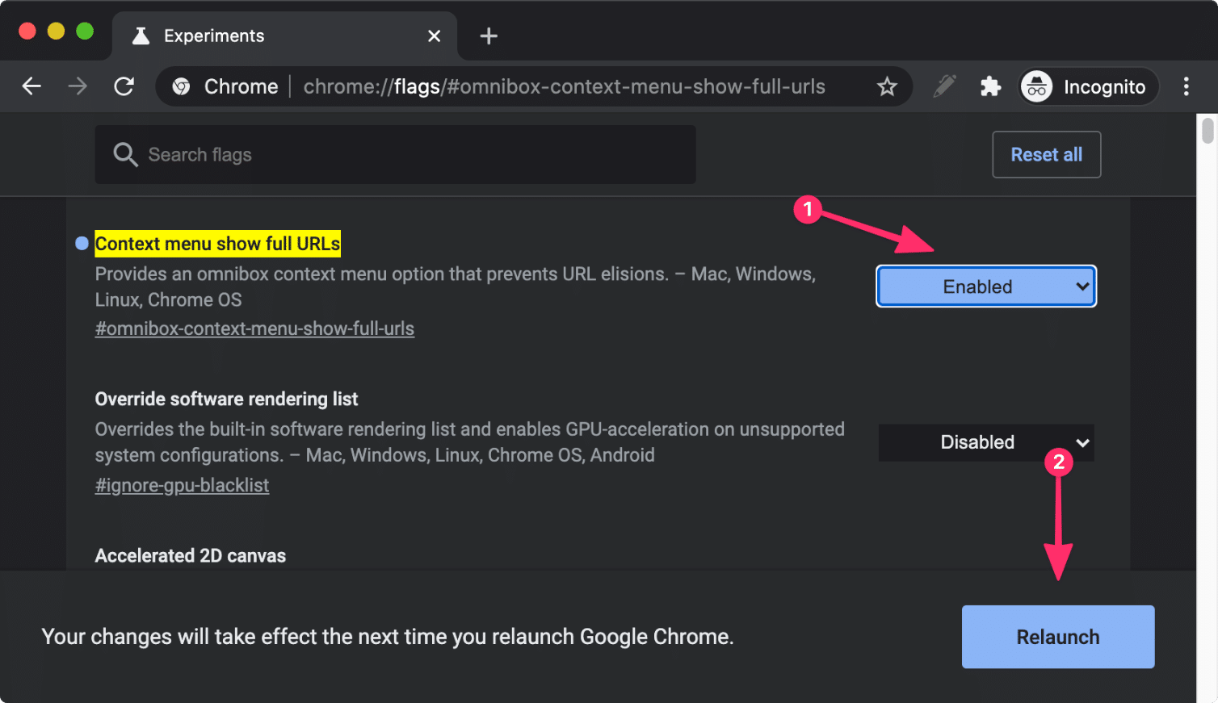
Task: Open a new browser tab
Action: [488, 36]
